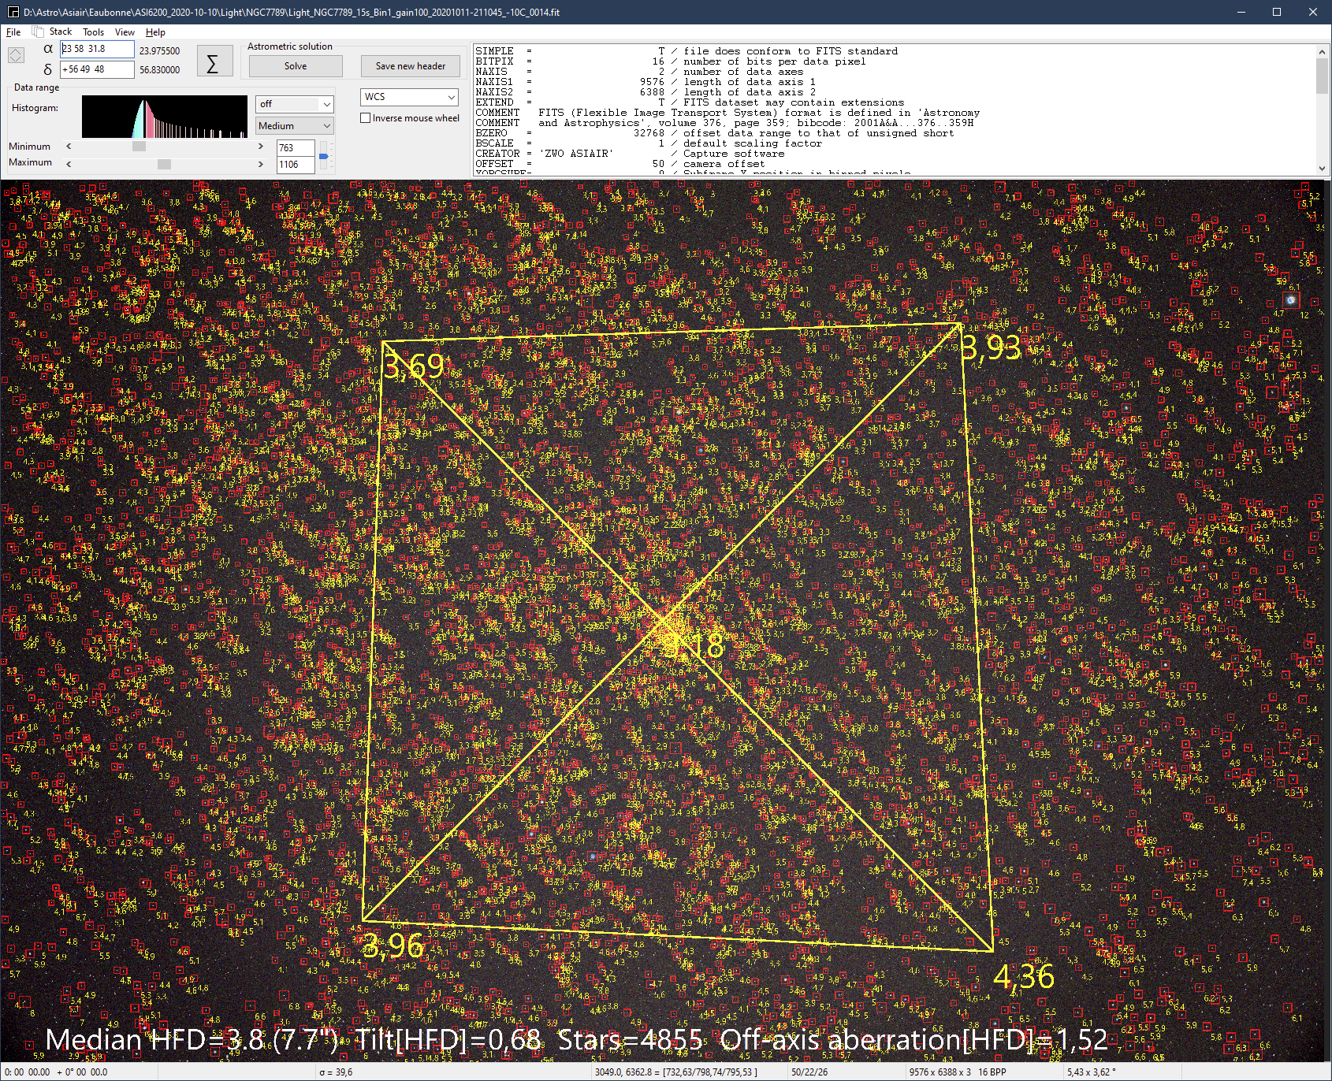1332x1081 pixels.
Task: Close the application window
Action: [1313, 12]
